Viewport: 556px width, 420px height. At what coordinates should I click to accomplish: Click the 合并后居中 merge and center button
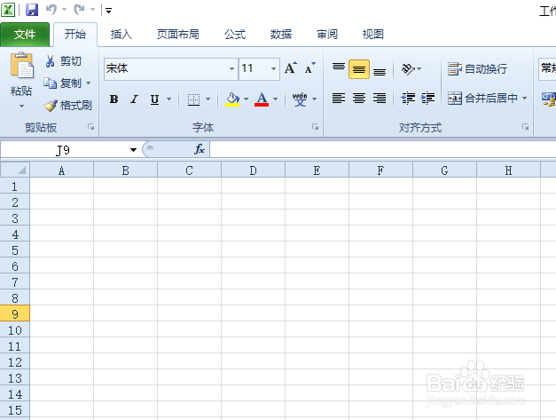pyautogui.click(x=482, y=98)
